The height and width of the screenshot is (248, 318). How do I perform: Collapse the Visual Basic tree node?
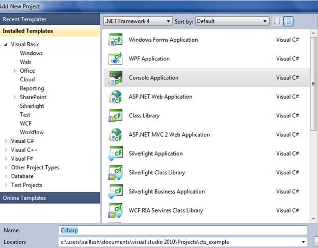[6, 44]
